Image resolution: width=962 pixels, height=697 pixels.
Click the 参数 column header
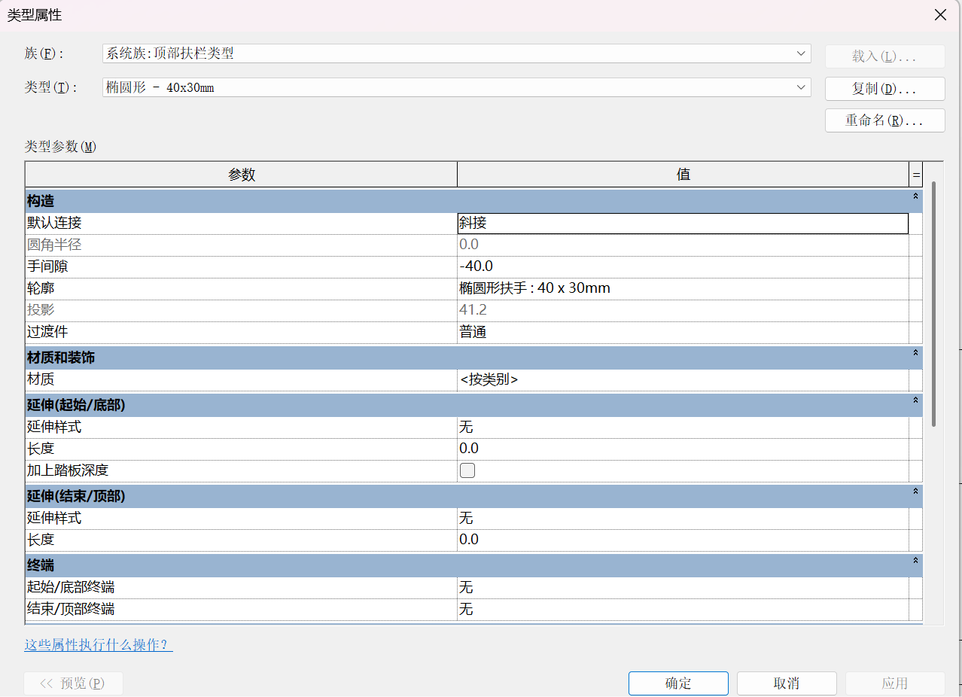pyautogui.click(x=242, y=175)
